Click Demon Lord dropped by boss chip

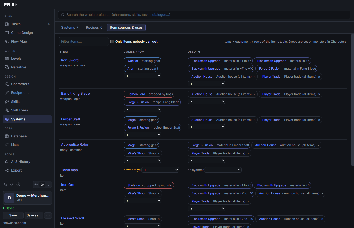pyautogui.click(x=149, y=94)
